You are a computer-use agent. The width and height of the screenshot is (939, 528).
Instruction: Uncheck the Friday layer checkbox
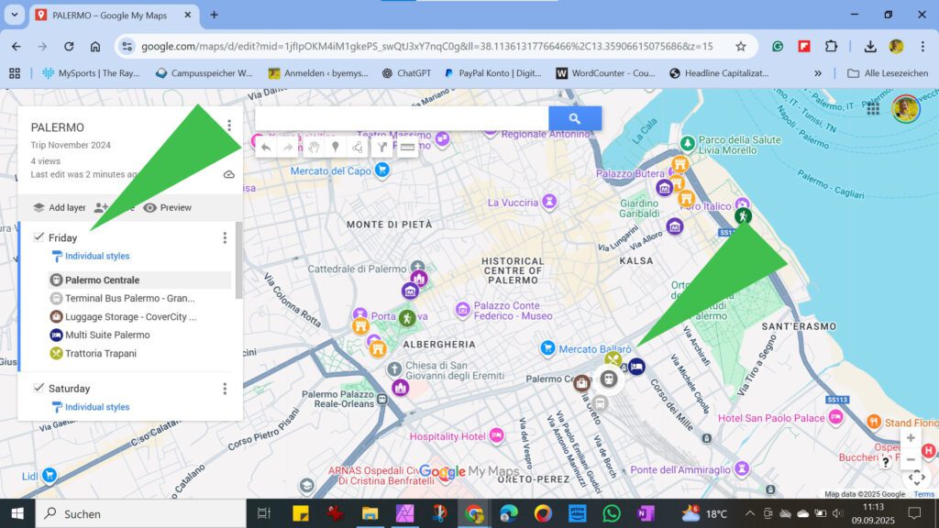pyautogui.click(x=38, y=236)
